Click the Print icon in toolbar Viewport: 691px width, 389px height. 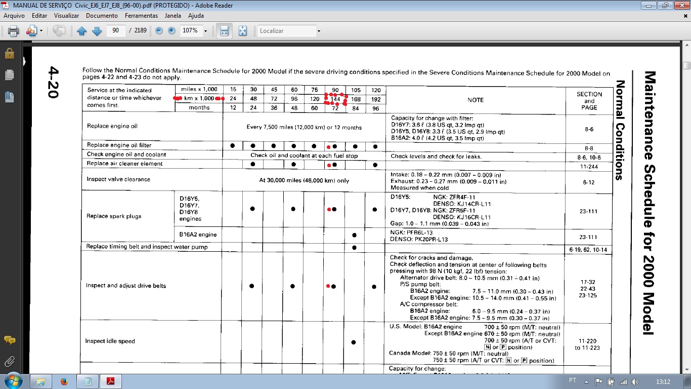click(13, 31)
